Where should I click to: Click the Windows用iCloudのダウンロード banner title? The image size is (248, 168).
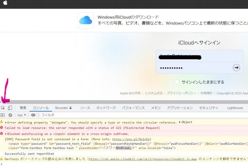128,17
